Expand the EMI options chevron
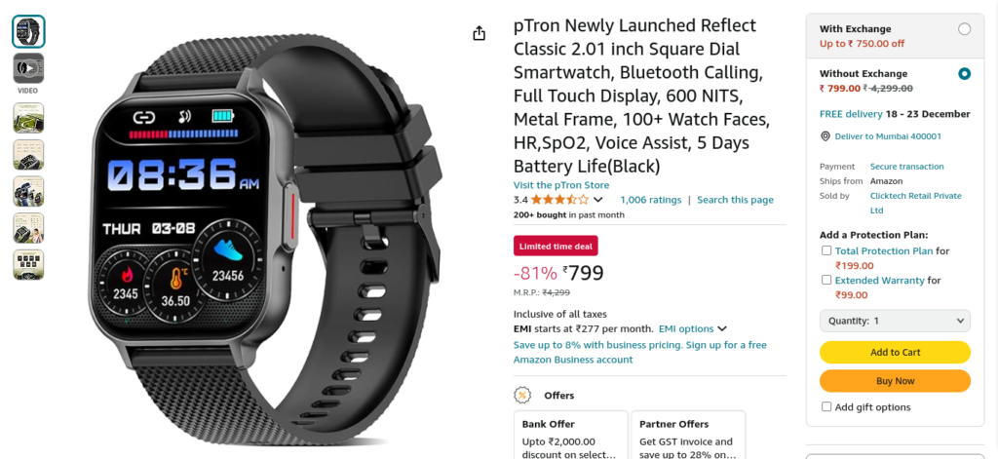Screen dimensions: 998x459 coord(722,329)
